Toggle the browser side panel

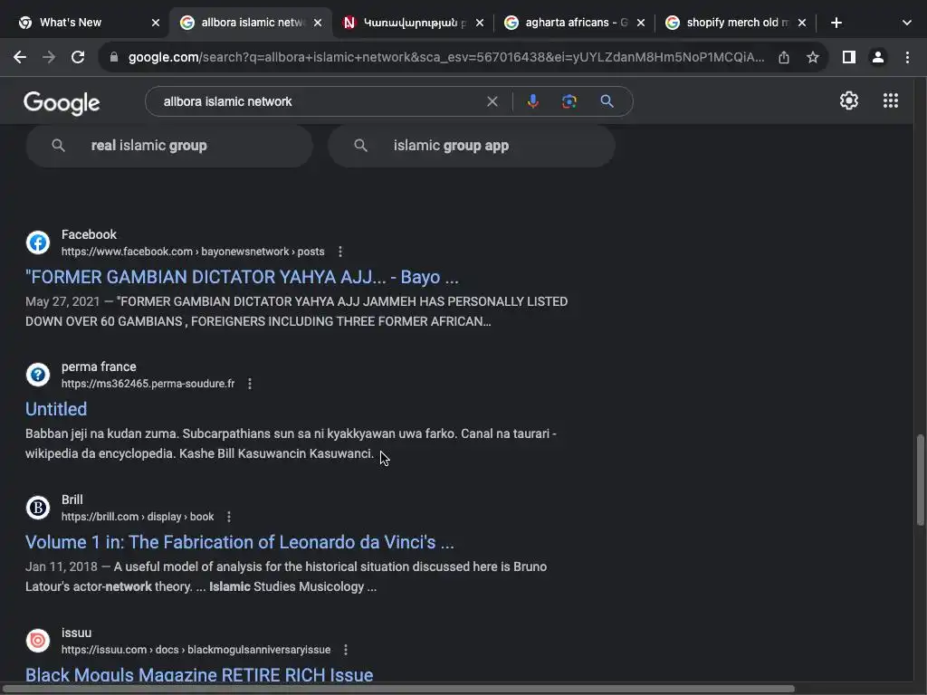point(849,57)
